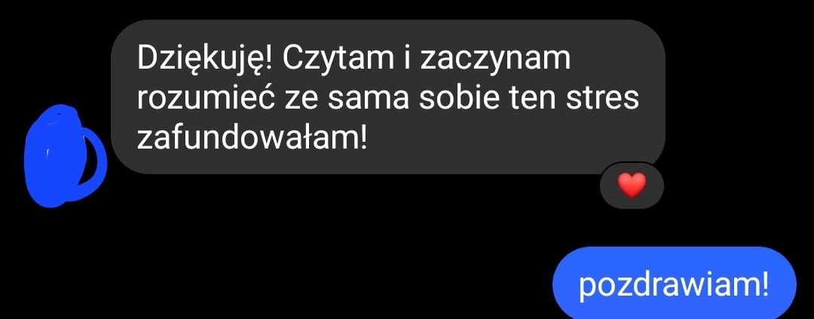
Task: Click the word 'zaczynam' in the message
Action: click(494, 60)
